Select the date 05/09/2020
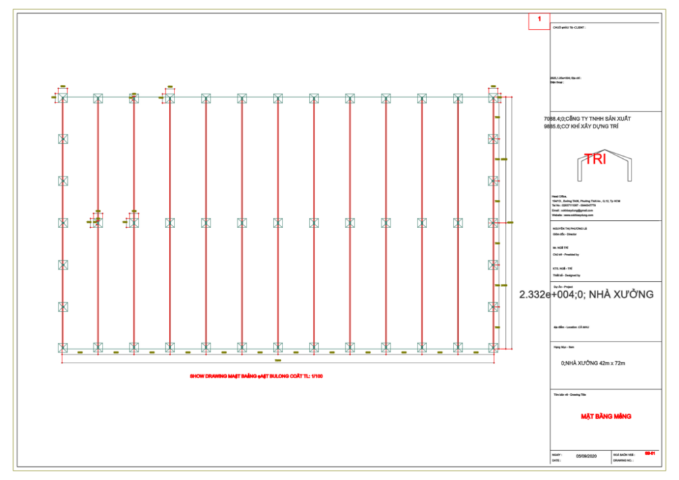The width and height of the screenshot is (679, 480). [587, 456]
